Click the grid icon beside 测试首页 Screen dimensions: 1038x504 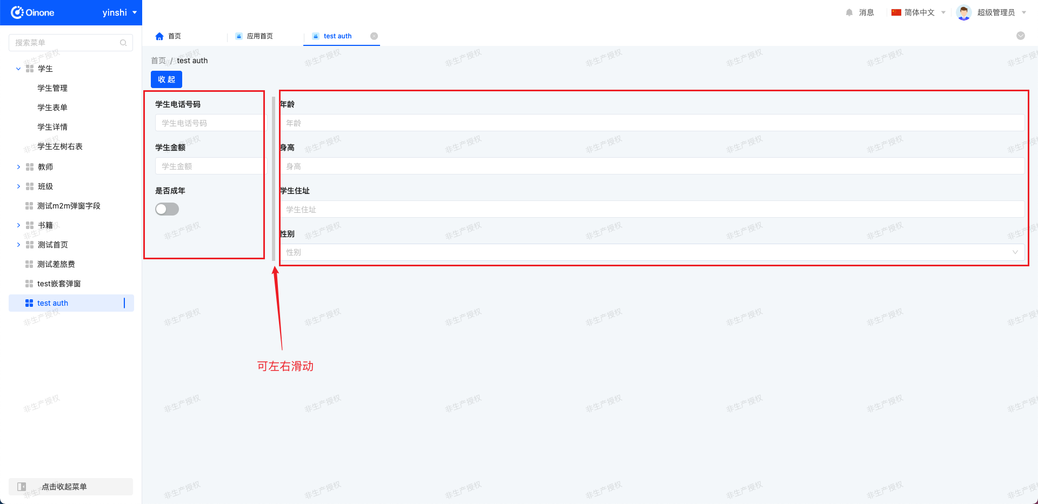[x=30, y=245]
